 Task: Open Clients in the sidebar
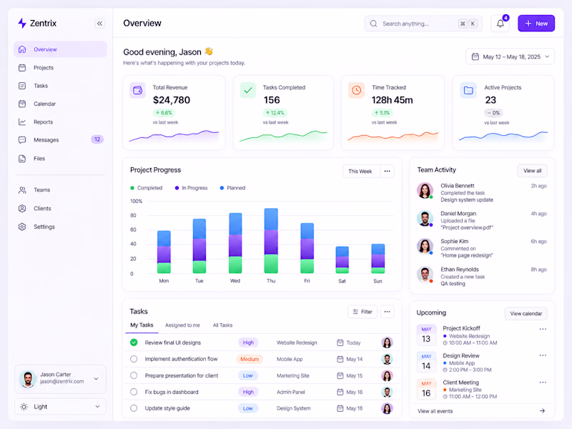pyautogui.click(x=60, y=208)
